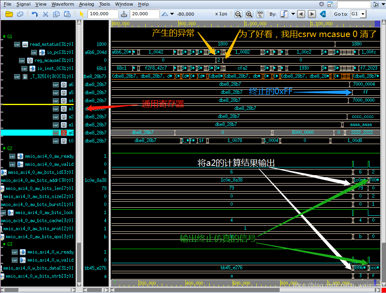Open the Tools menu
The height and width of the screenshot is (293, 386).
click(x=105, y=4)
